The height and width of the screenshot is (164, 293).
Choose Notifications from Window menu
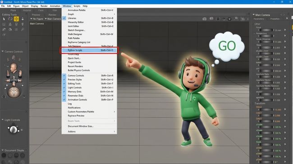pyautogui.click(x=89, y=108)
